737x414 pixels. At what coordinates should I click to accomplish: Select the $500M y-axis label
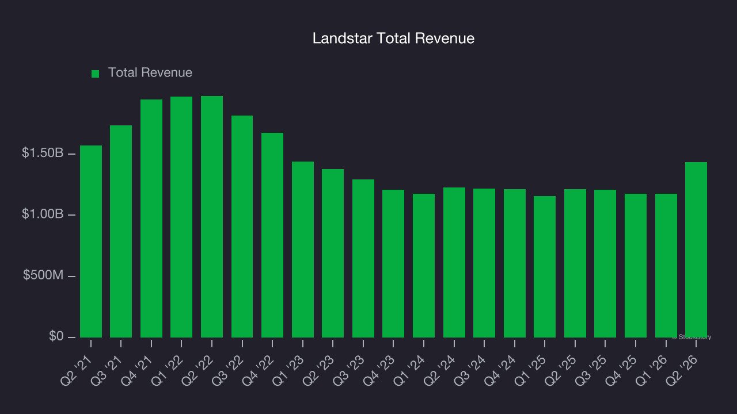point(43,275)
